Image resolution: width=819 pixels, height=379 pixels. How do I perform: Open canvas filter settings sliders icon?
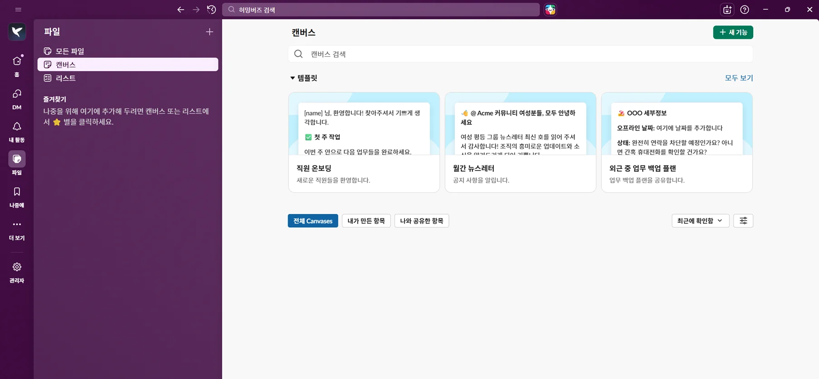(x=743, y=221)
